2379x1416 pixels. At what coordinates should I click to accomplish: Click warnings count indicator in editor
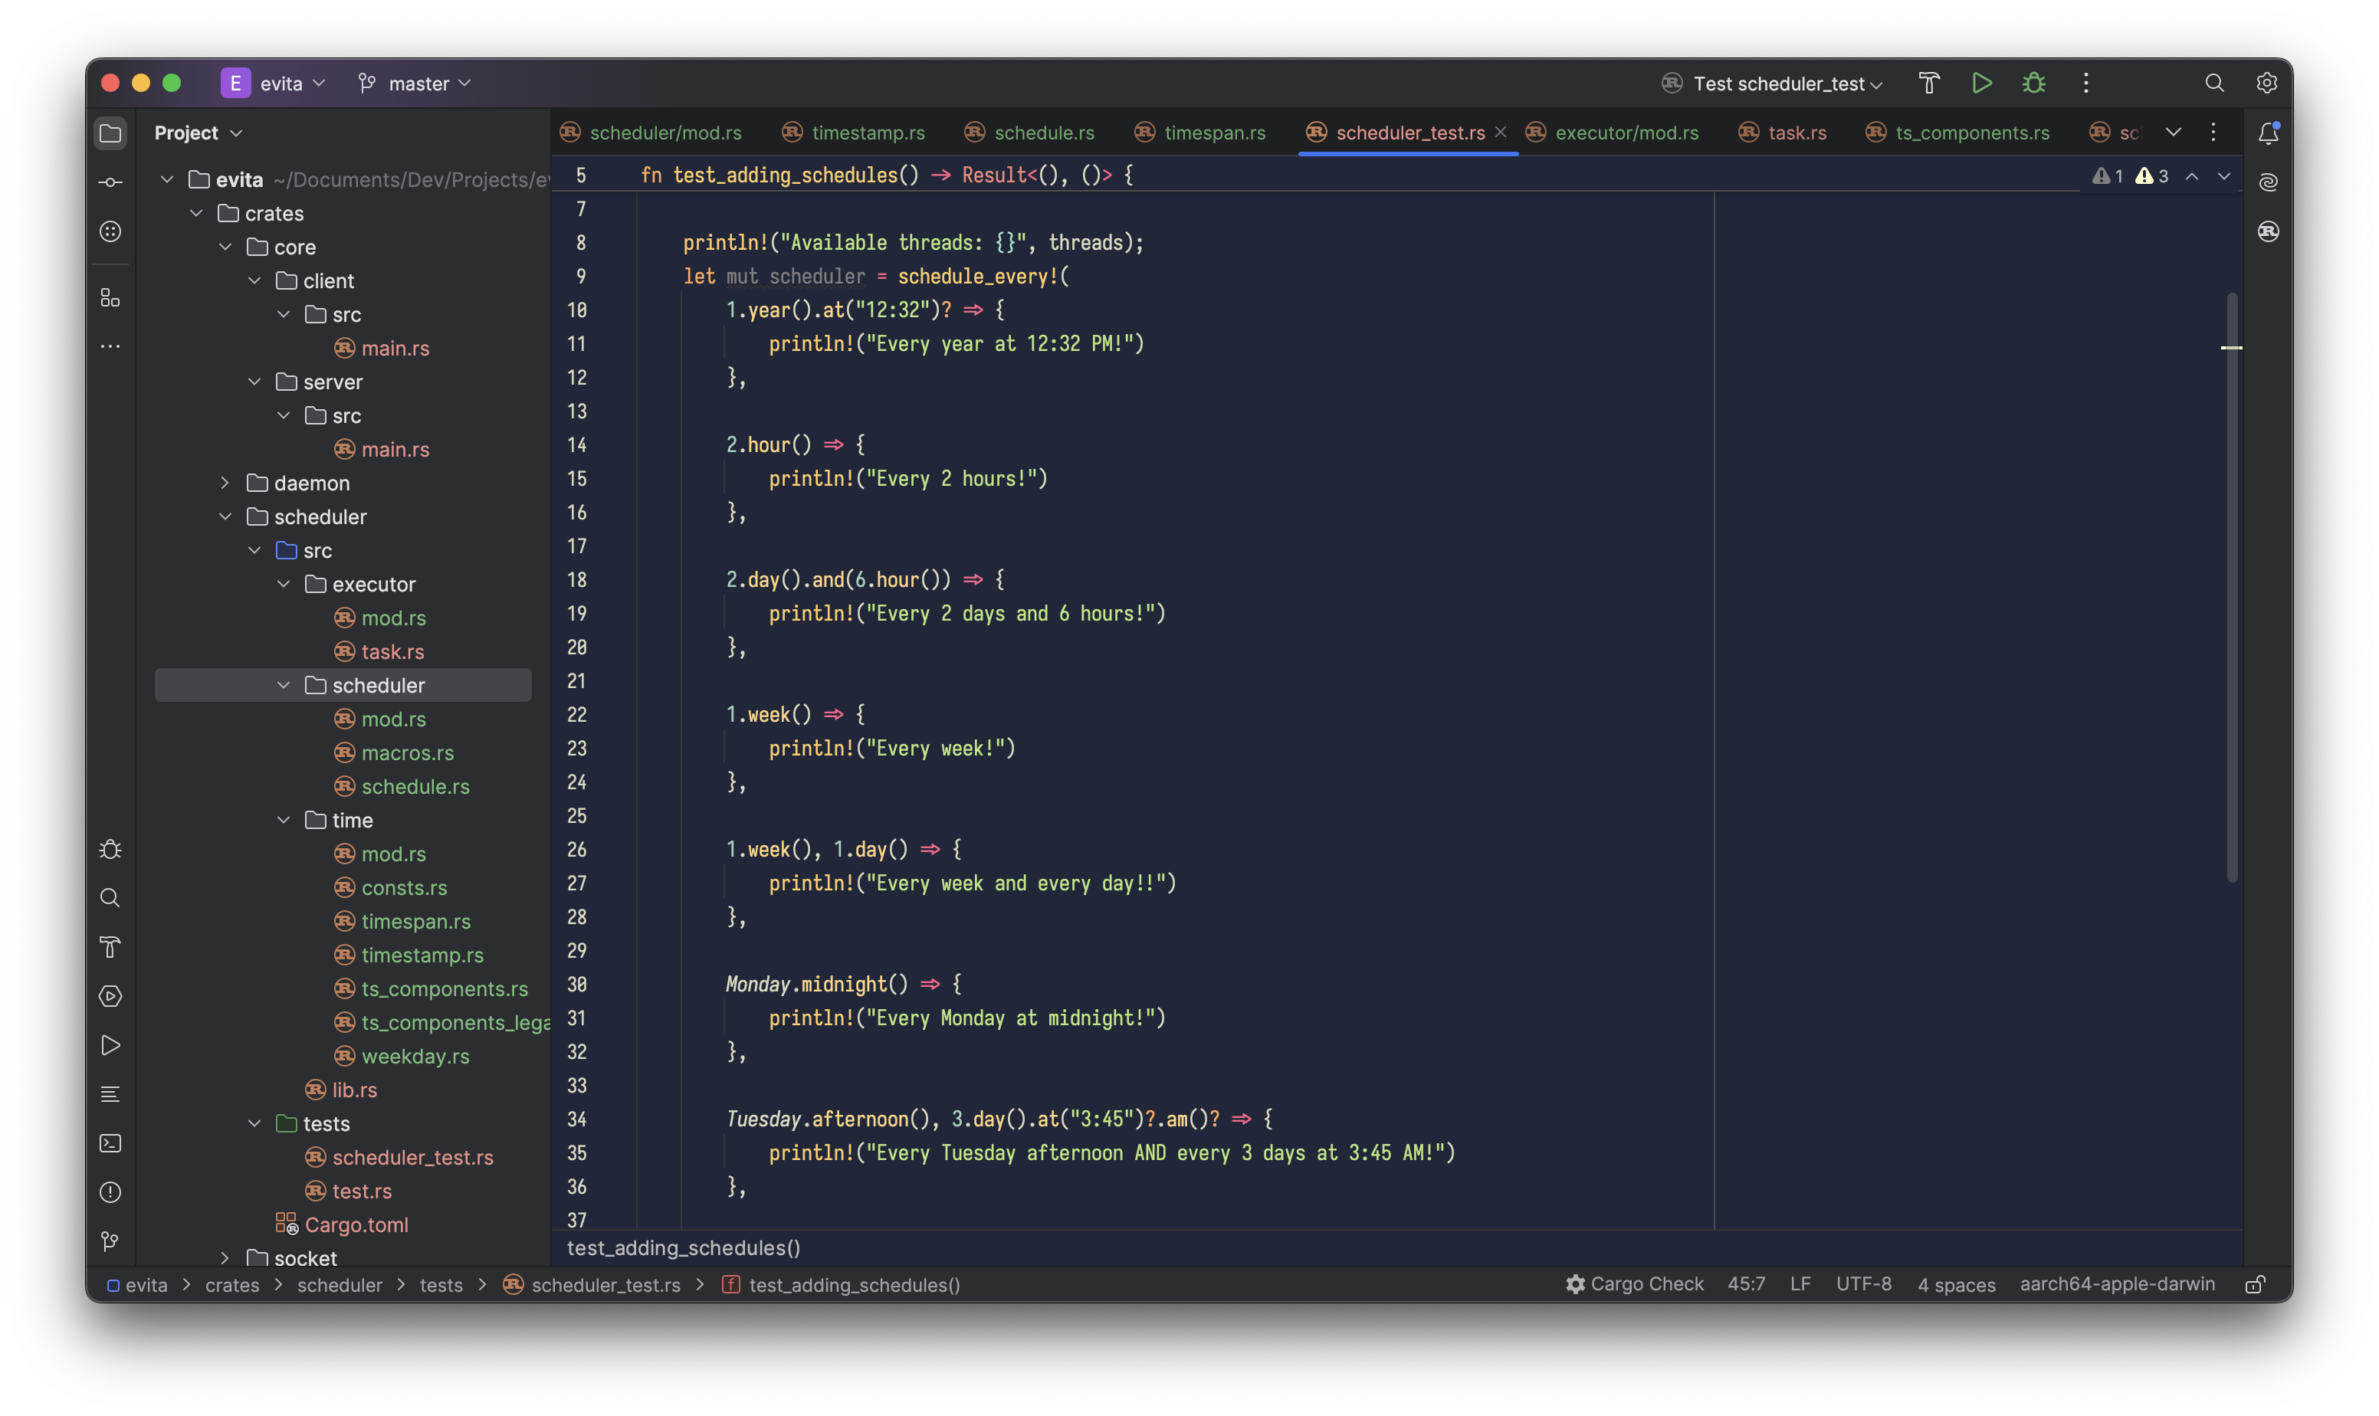[x=2153, y=175]
